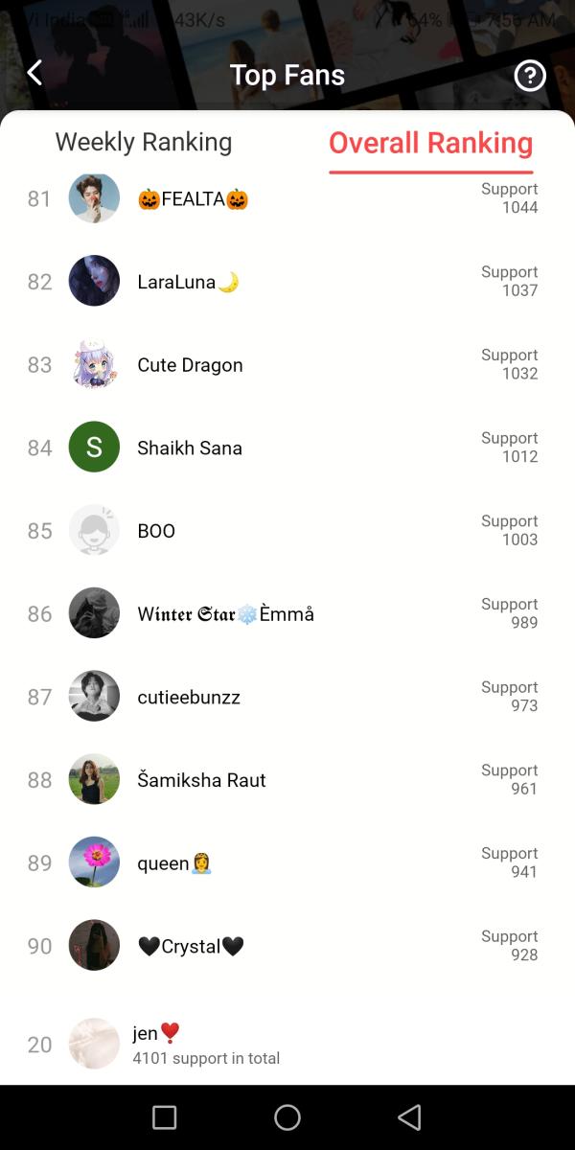Viewport: 575px width, 1150px height.
Task: Tap the Cute Dragon username
Action: click(190, 365)
